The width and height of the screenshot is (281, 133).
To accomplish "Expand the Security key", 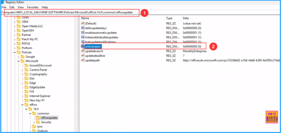I will [34, 122].
